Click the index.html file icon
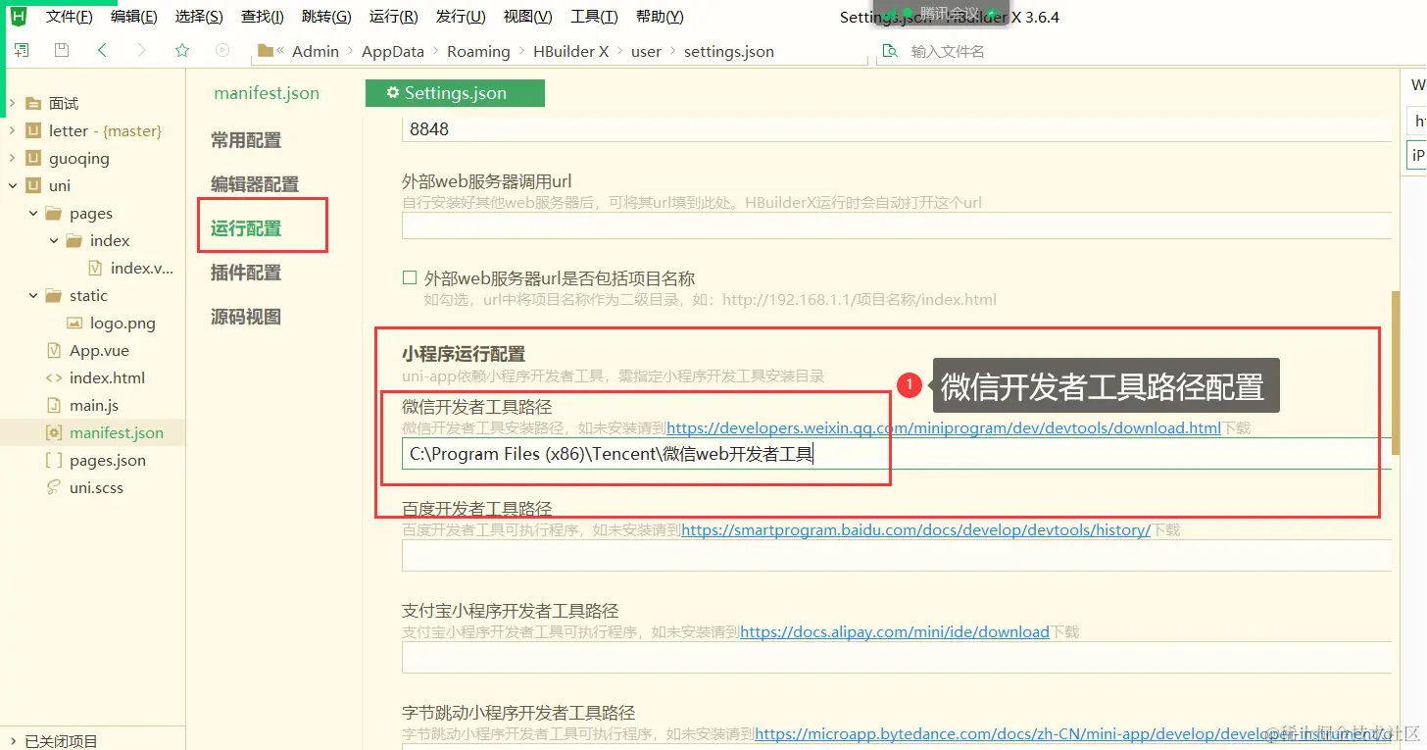Image resolution: width=1427 pixels, height=750 pixels. pyautogui.click(x=54, y=377)
